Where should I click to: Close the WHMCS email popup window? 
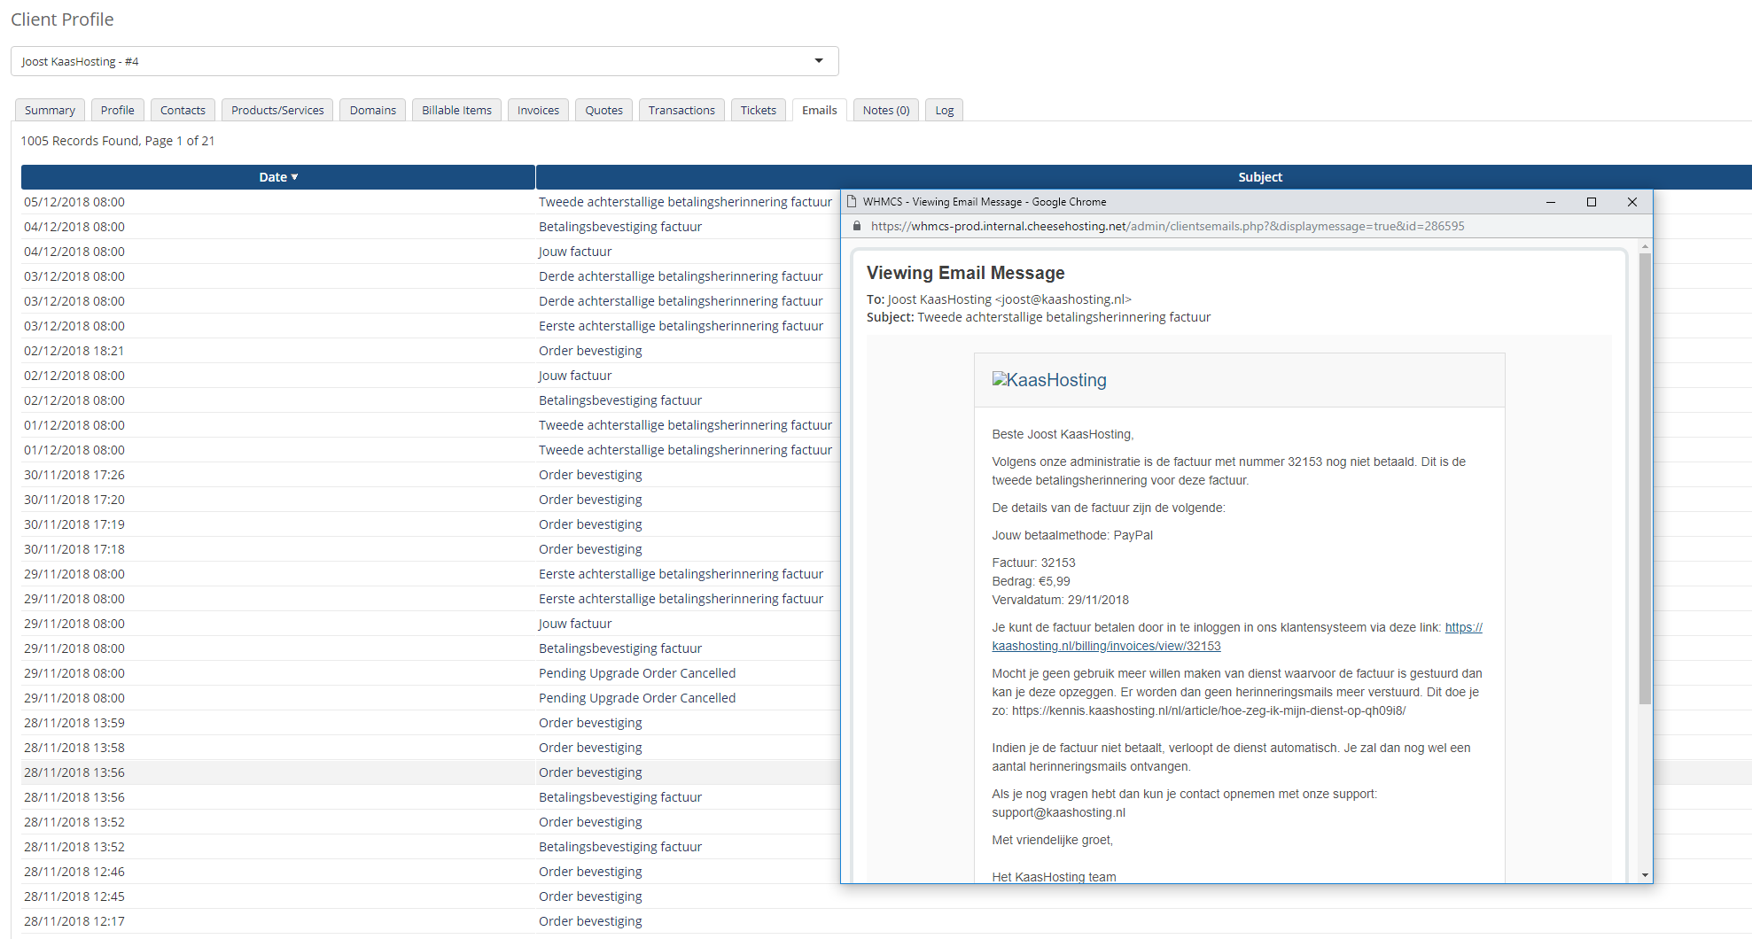click(x=1631, y=202)
